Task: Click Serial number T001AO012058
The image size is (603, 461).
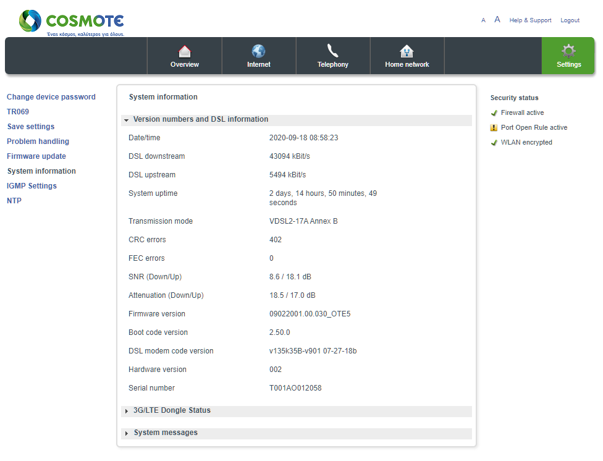Action: coord(295,388)
